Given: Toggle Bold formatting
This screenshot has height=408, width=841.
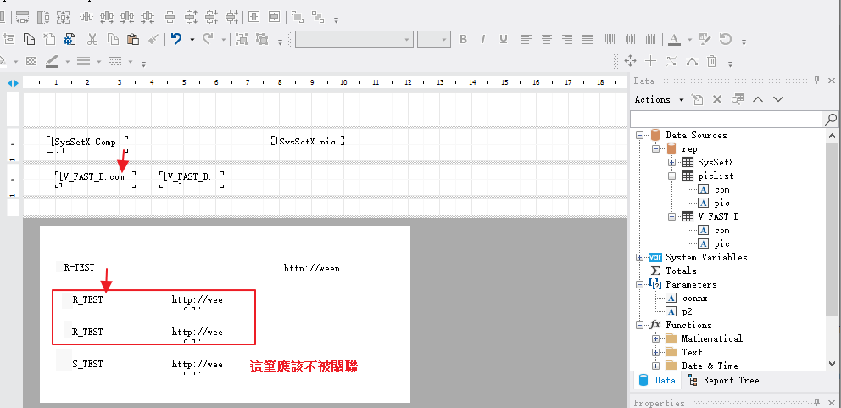Looking at the screenshot, I should pyautogui.click(x=464, y=39).
